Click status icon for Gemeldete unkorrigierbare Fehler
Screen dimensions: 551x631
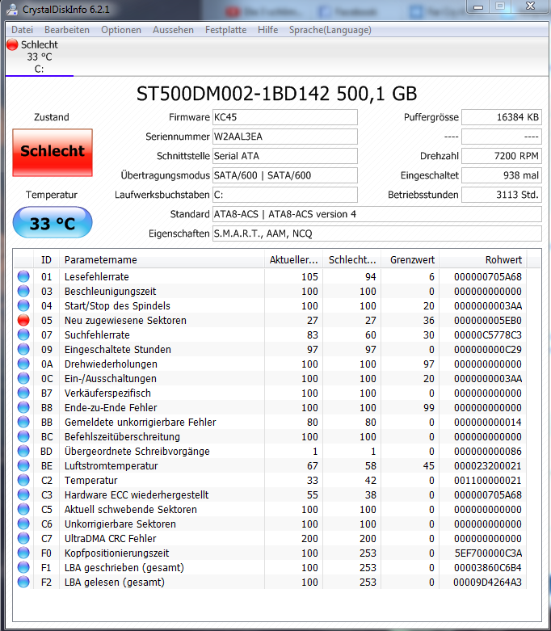(23, 422)
